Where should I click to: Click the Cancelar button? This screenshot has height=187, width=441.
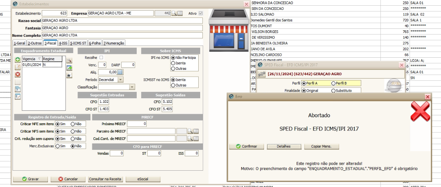click(x=68, y=179)
